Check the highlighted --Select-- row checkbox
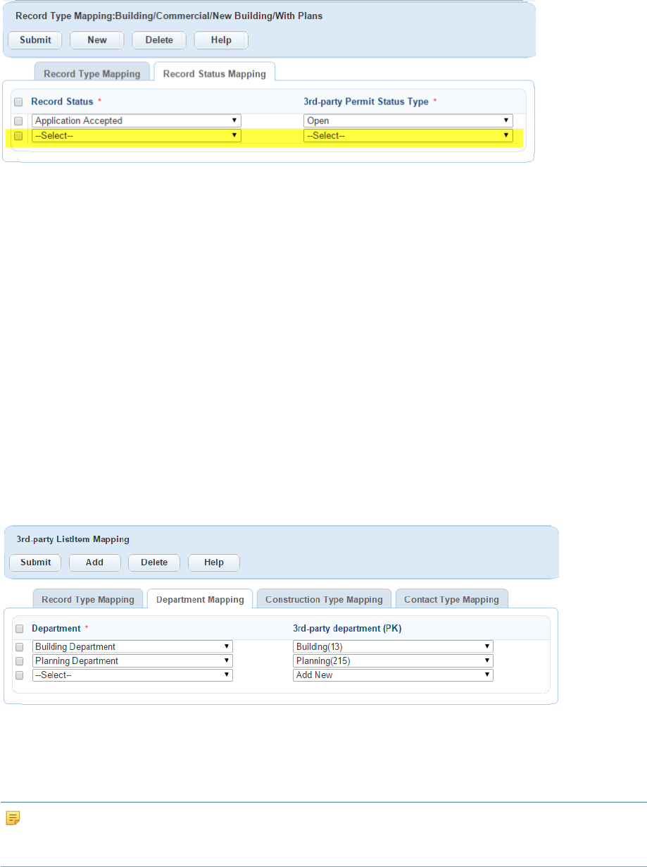This screenshot has height=867, width=647. (18, 136)
